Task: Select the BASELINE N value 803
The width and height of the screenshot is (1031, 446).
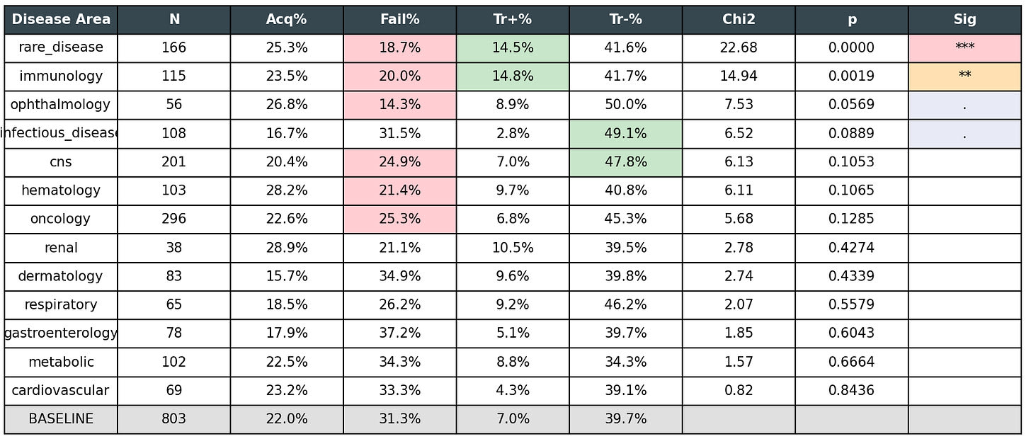Action: click(174, 419)
